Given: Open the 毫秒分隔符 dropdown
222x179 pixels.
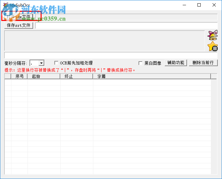Looking at the screenshot, I should click(41, 63).
